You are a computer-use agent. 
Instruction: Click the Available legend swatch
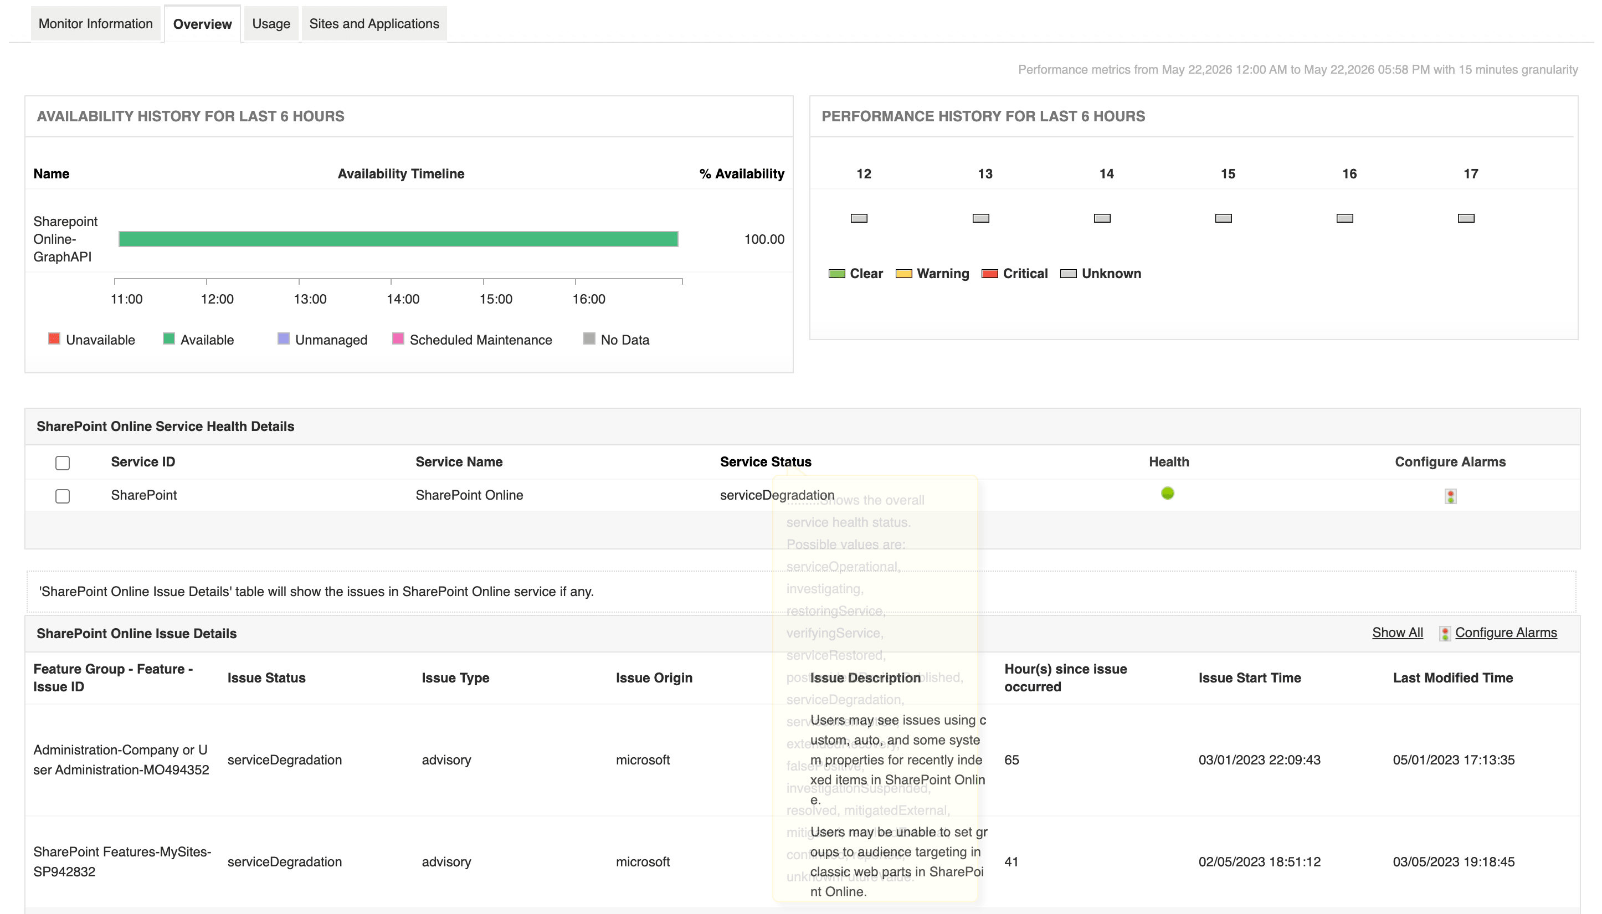169,339
